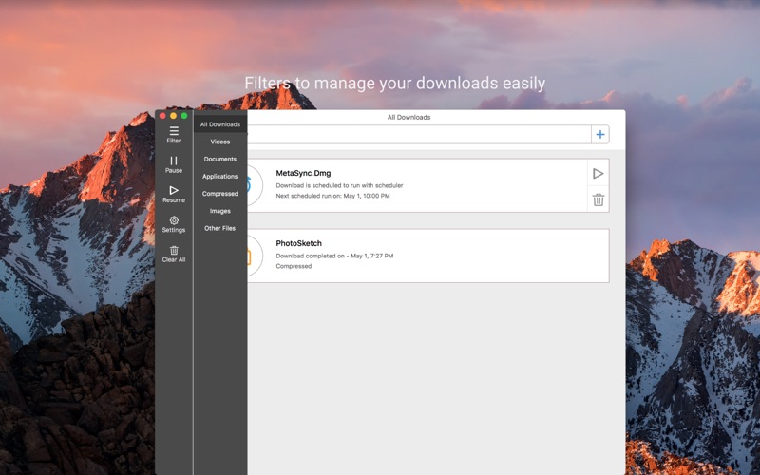Image resolution: width=760 pixels, height=475 pixels.
Task: Show Other Files category
Action: click(x=219, y=228)
